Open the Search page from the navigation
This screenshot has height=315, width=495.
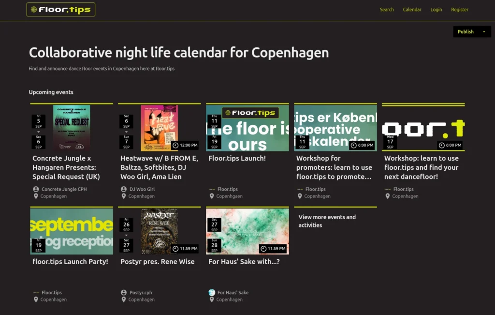click(387, 10)
